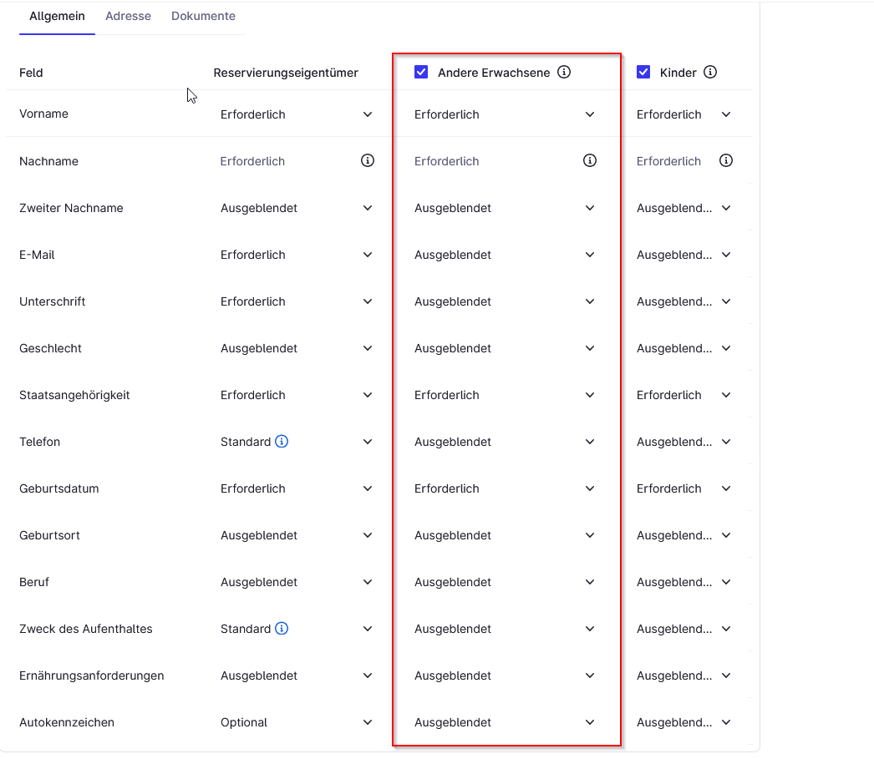Screen dimensions: 874x759
Task: Expand Telefon dropdown for Andere Erwachsene
Action: tap(505, 443)
